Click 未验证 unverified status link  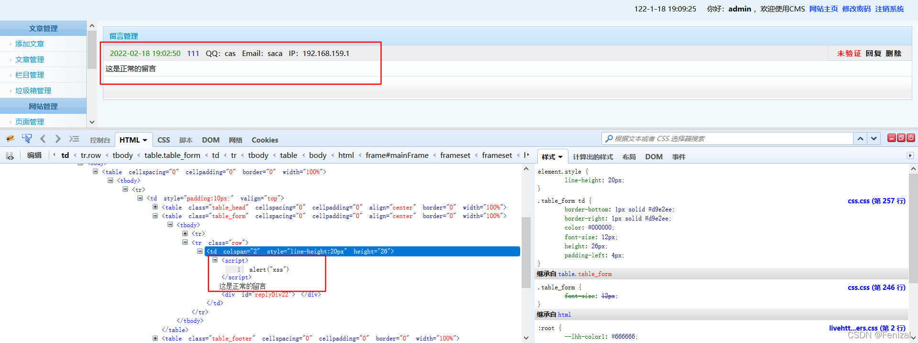point(849,54)
